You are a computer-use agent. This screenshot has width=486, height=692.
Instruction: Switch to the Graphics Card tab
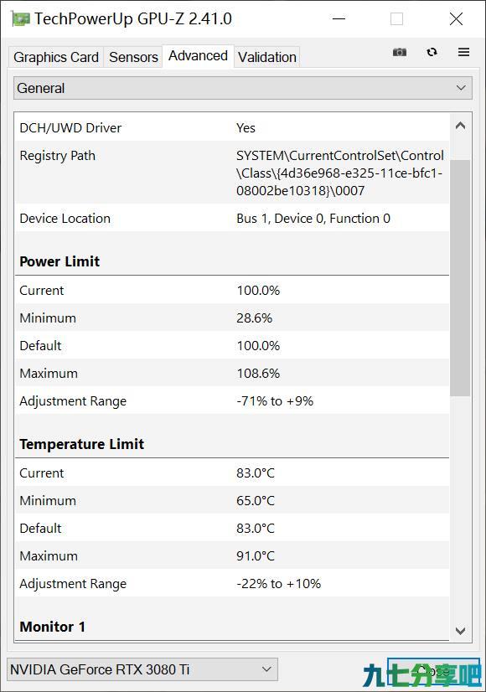[x=56, y=57]
